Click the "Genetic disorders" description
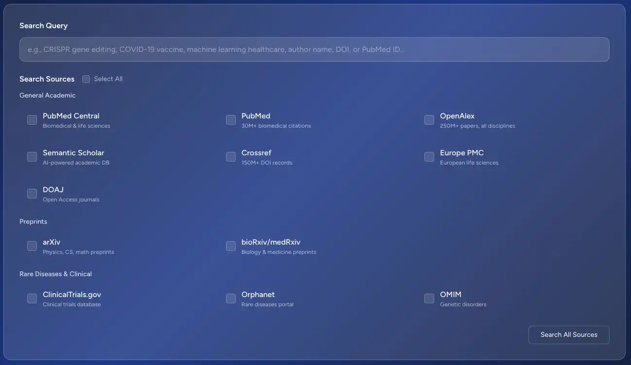 (463, 305)
